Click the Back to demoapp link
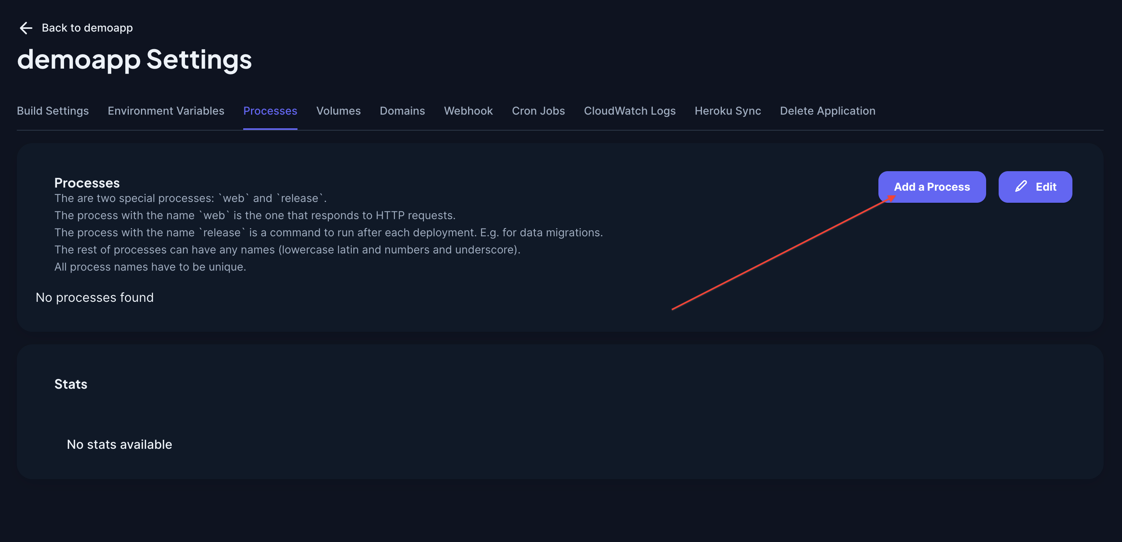1122x542 pixels. point(87,28)
